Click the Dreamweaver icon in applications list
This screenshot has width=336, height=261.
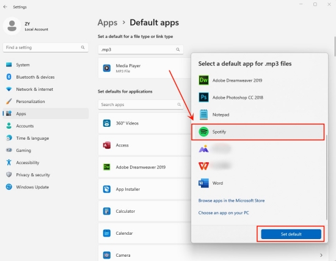(107, 167)
